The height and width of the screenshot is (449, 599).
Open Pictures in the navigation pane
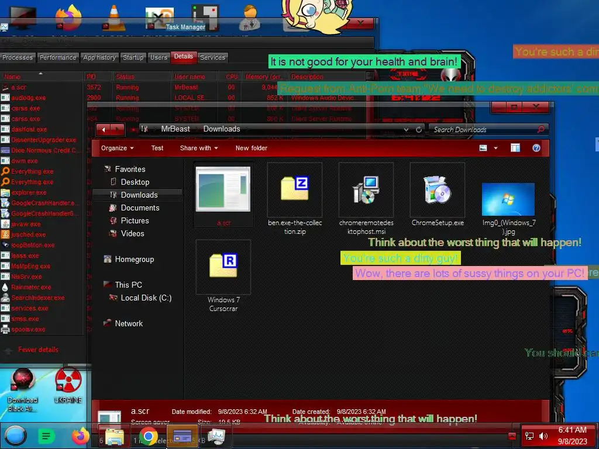tap(135, 220)
